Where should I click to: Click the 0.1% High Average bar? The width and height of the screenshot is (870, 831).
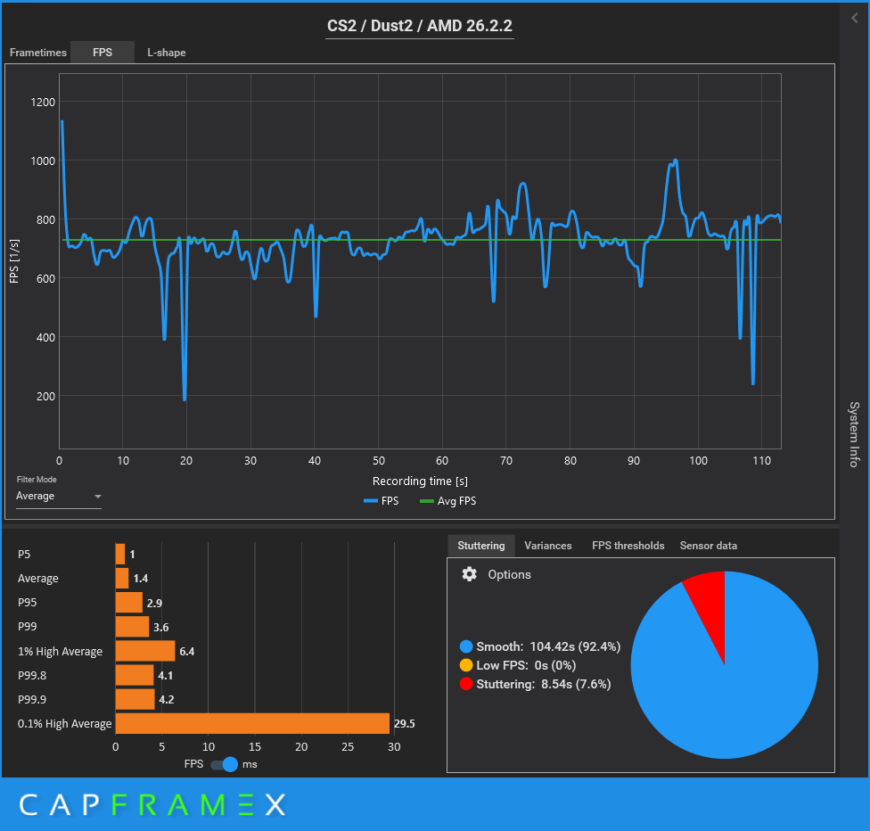pyautogui.click(x=252, y=723)
